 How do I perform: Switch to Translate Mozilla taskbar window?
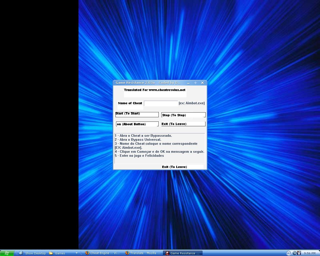click(x=143, y=253)
